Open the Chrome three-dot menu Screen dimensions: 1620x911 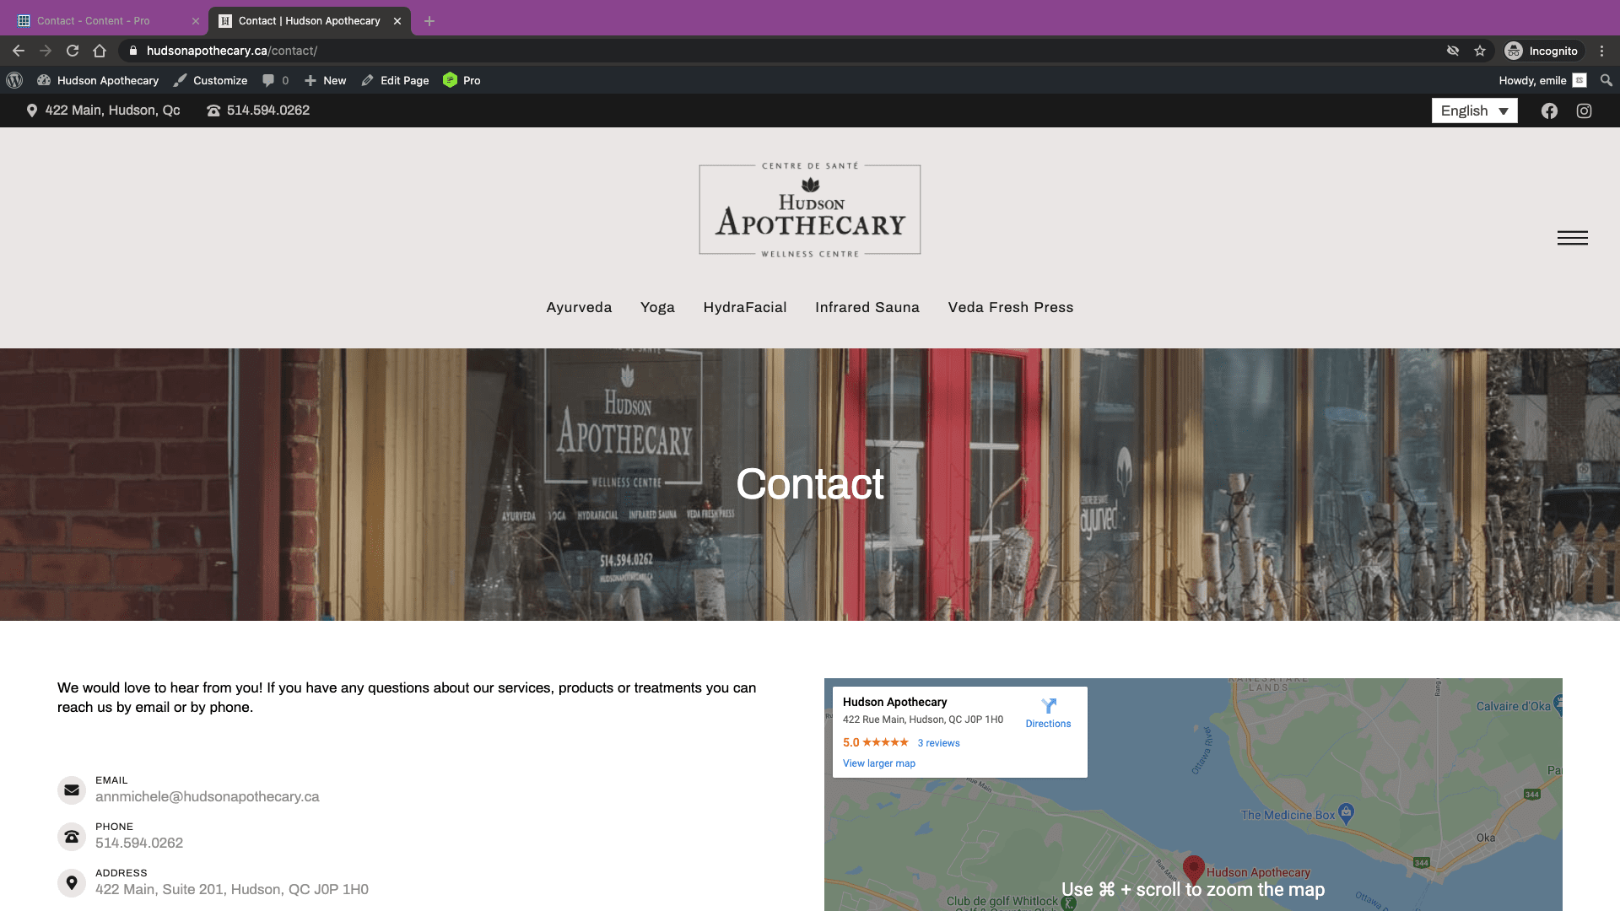pos(1602,51)
